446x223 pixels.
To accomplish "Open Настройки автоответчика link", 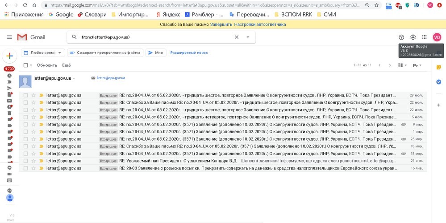I will coord(260,24).
